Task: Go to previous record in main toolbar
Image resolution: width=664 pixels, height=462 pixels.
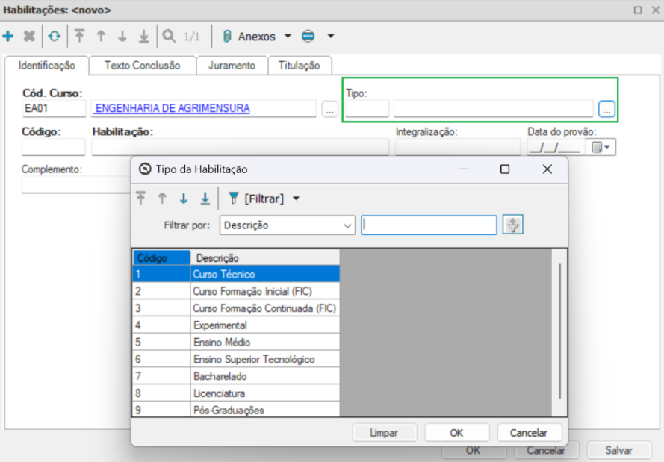Action: (x=101, y=37)
